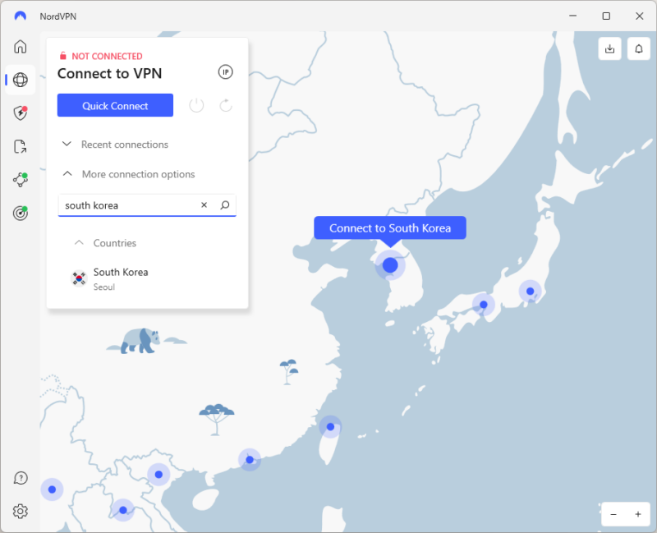Screen dimensions: 657x533
Task: Click the Thailand server pin at bottom
Action: point(122,510)
